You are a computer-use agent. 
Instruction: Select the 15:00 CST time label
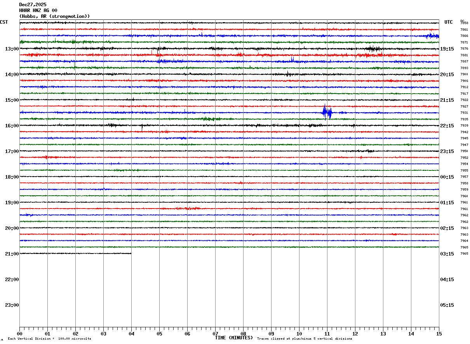click(12, 100)
